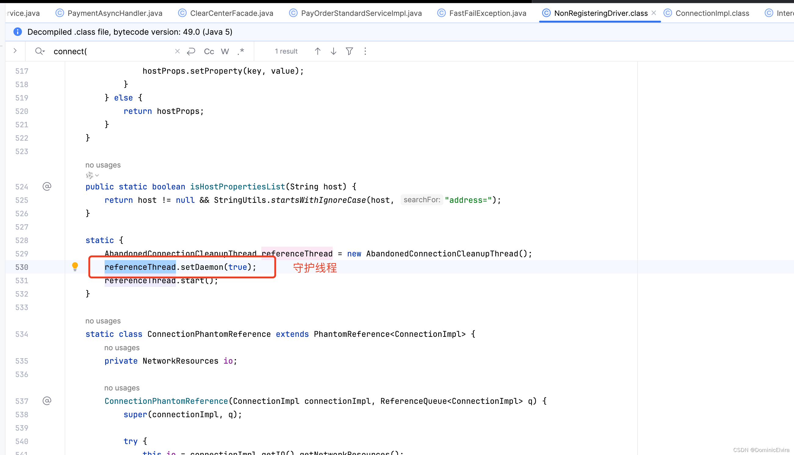Click the @ gutter icon on line 524
794x455 pixels.
click(47, 187)
